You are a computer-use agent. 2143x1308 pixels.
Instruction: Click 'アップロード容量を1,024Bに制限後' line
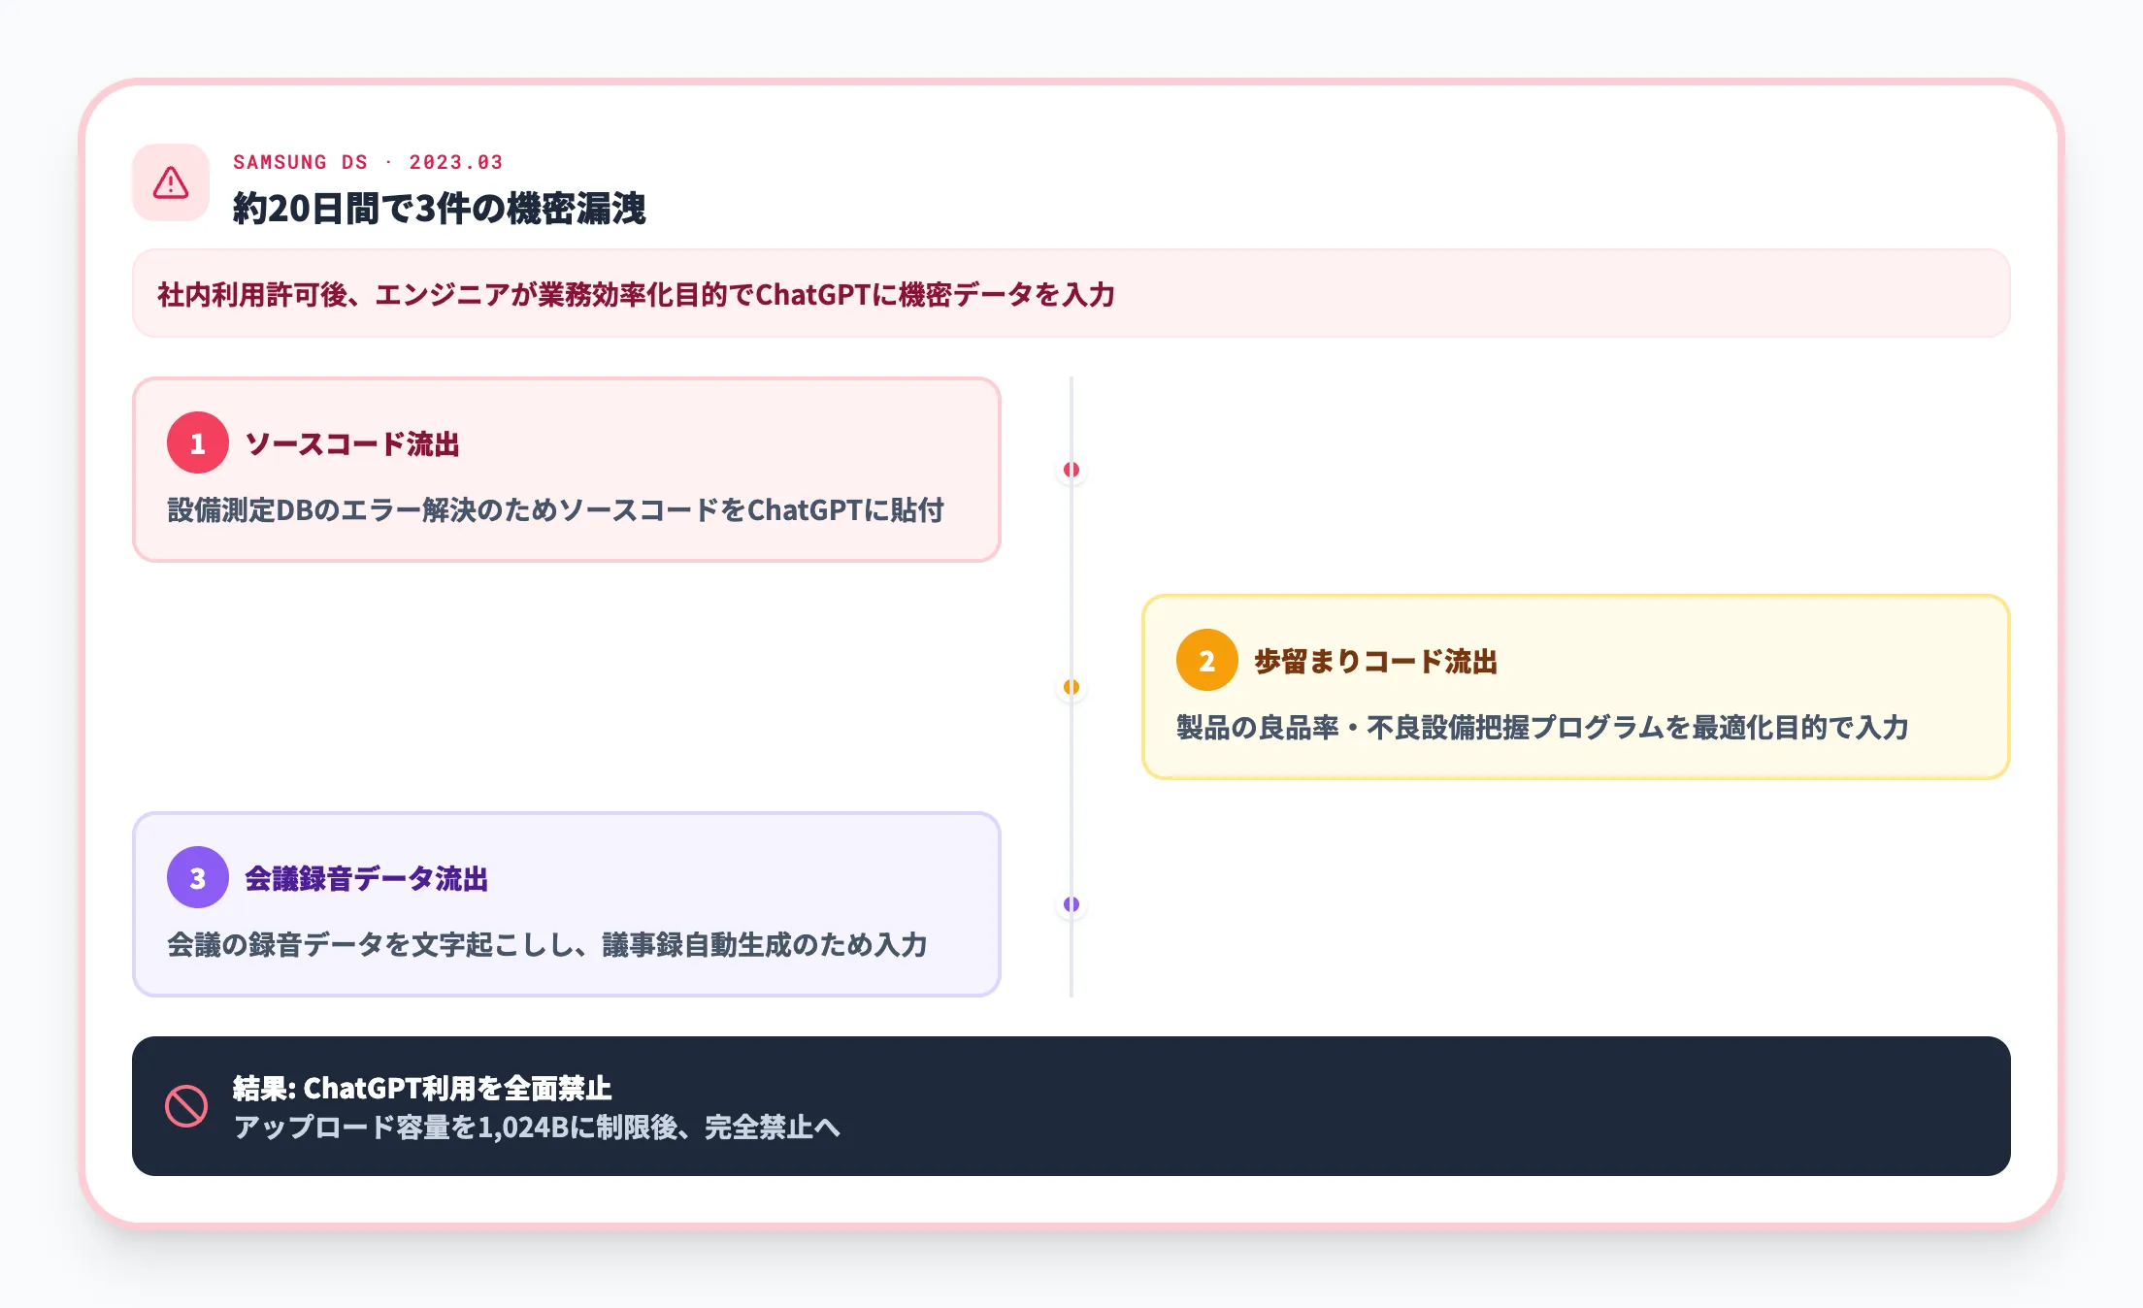point(537,1127)
